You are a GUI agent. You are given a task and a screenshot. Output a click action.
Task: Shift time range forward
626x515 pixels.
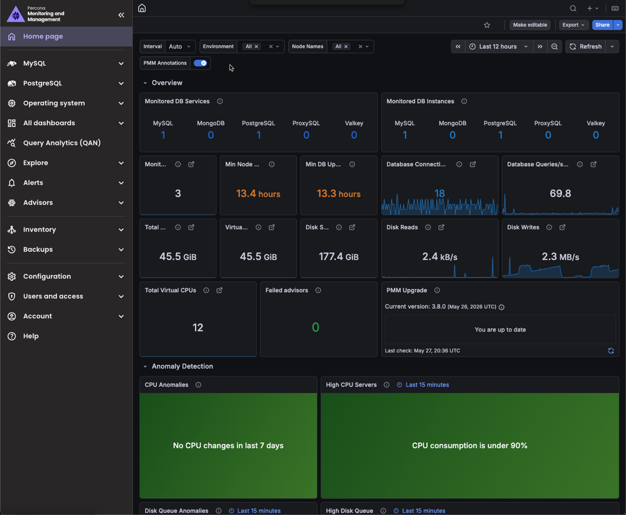(540, 47)
